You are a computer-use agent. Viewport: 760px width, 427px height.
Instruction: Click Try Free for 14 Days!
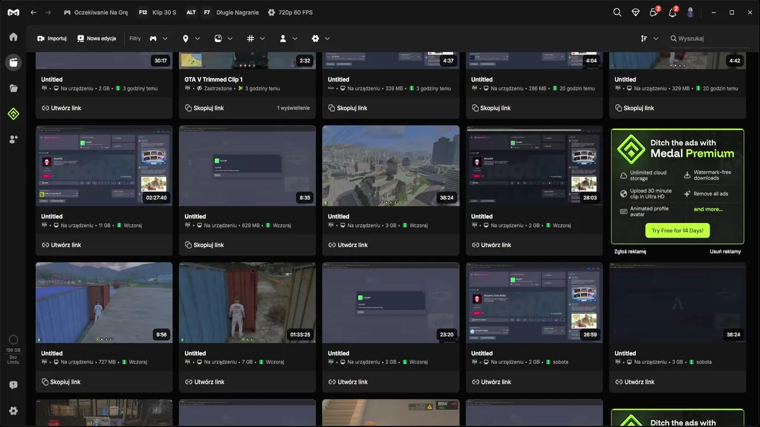[x=677, y=230]
